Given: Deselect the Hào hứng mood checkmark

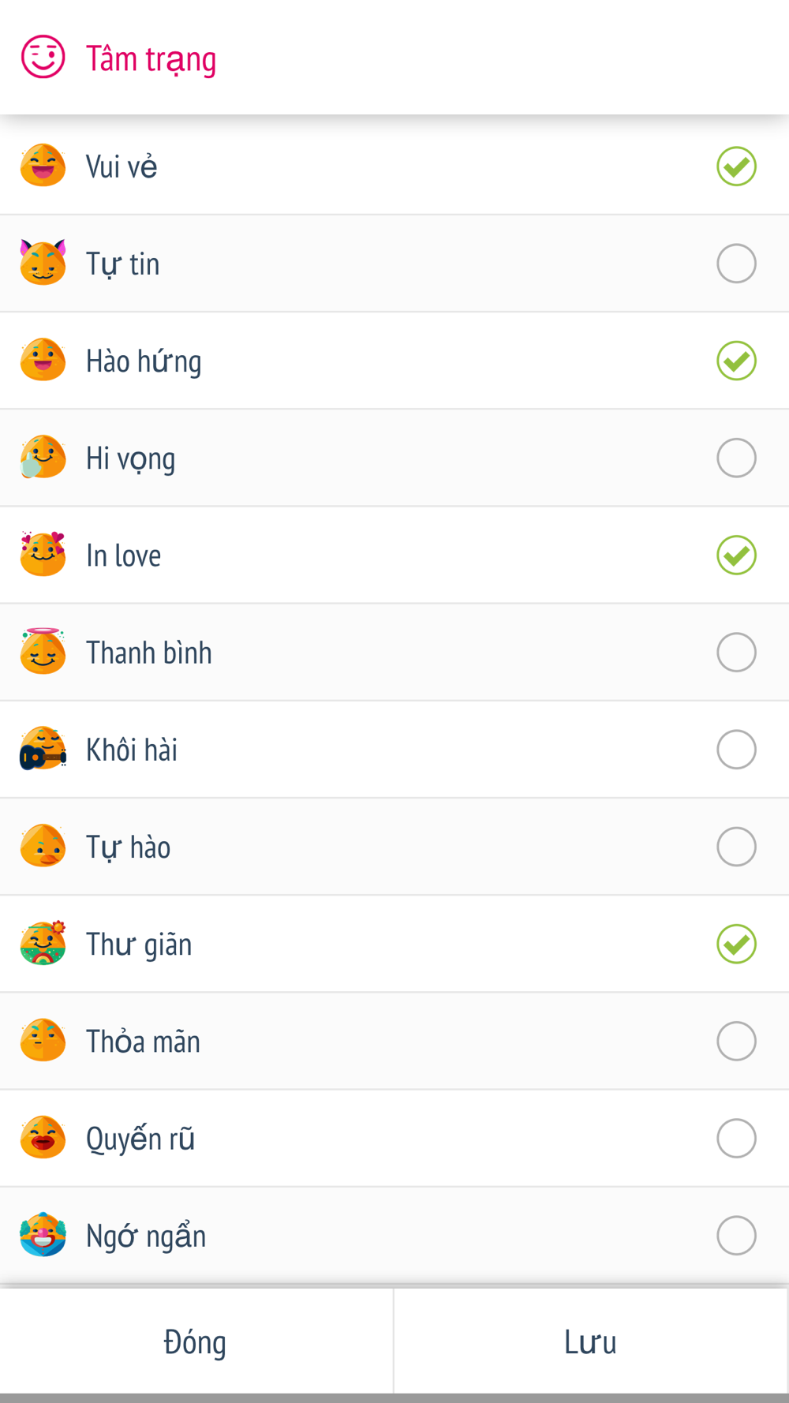Looking at the screenshot, I should click(736, 361).
